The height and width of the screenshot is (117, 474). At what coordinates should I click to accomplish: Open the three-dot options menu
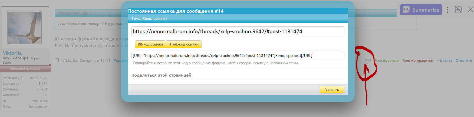pyautogui.click(x=447, y=10)
